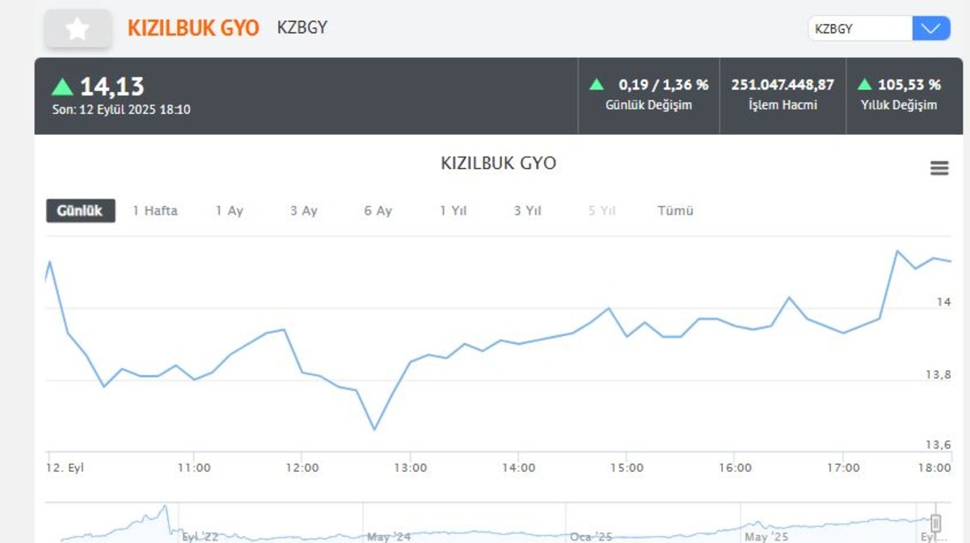Click the May '24 point in navigator
This screenshot has height=543, width=970.
click(390, 536)
